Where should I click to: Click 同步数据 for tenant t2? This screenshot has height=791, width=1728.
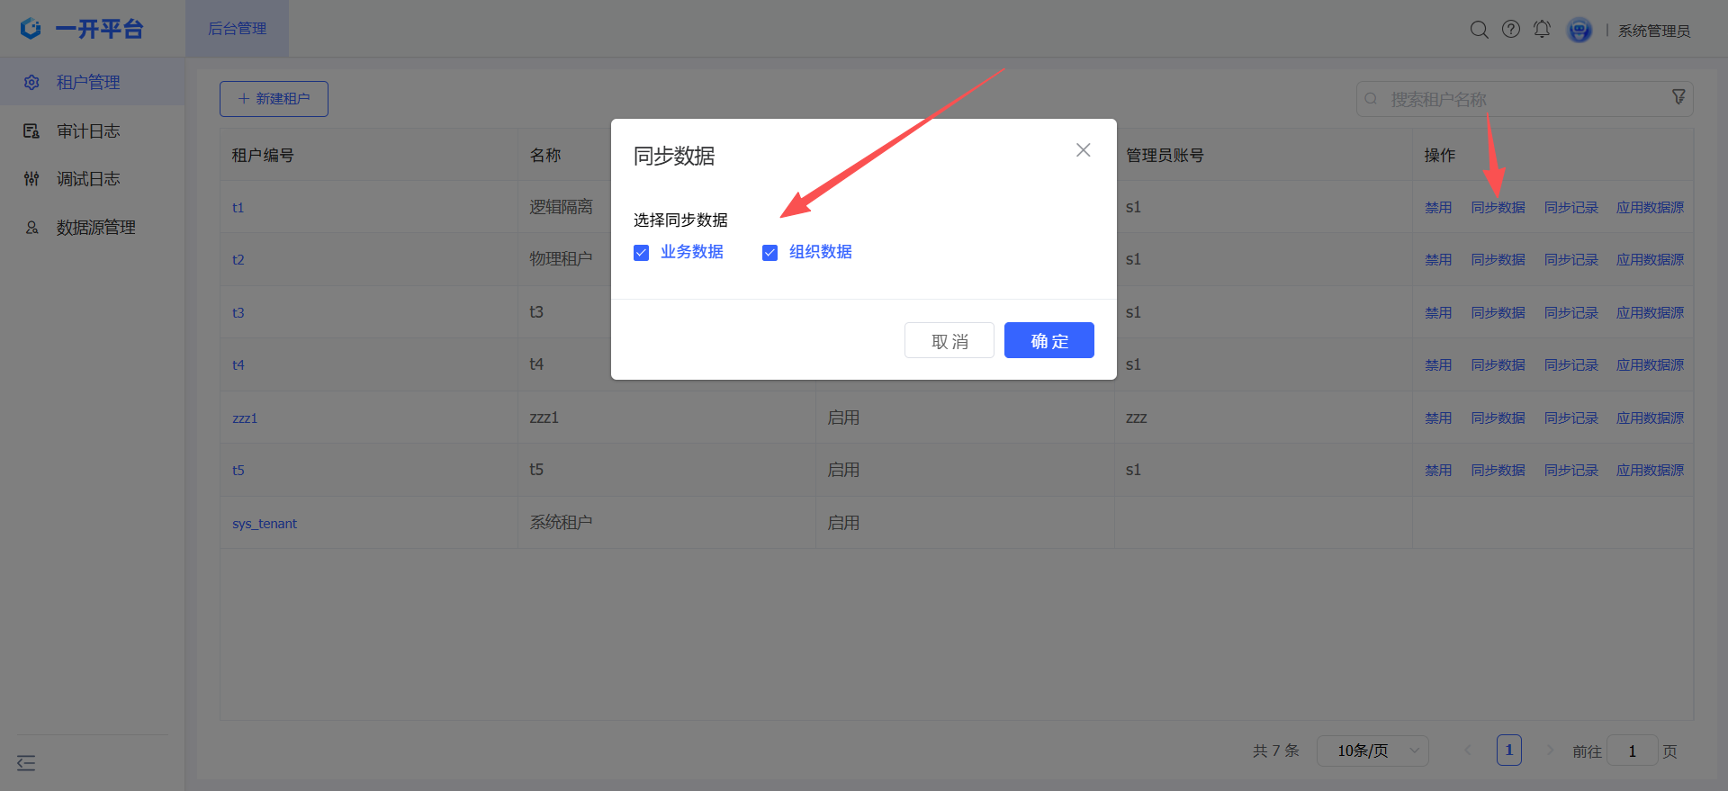point(1498,260)
